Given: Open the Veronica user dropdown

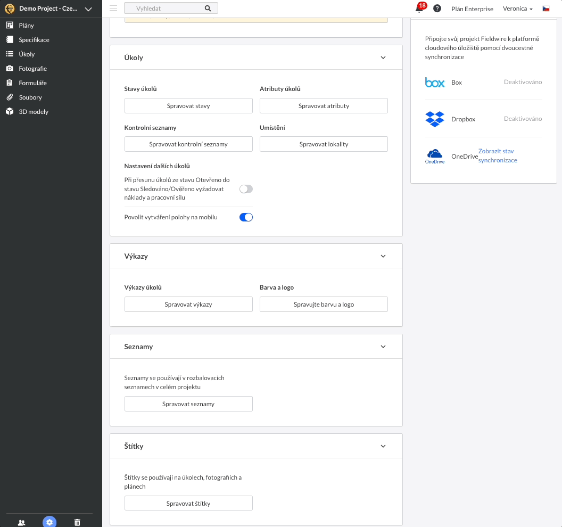Looking at the screenshot, I should point(517,9).
